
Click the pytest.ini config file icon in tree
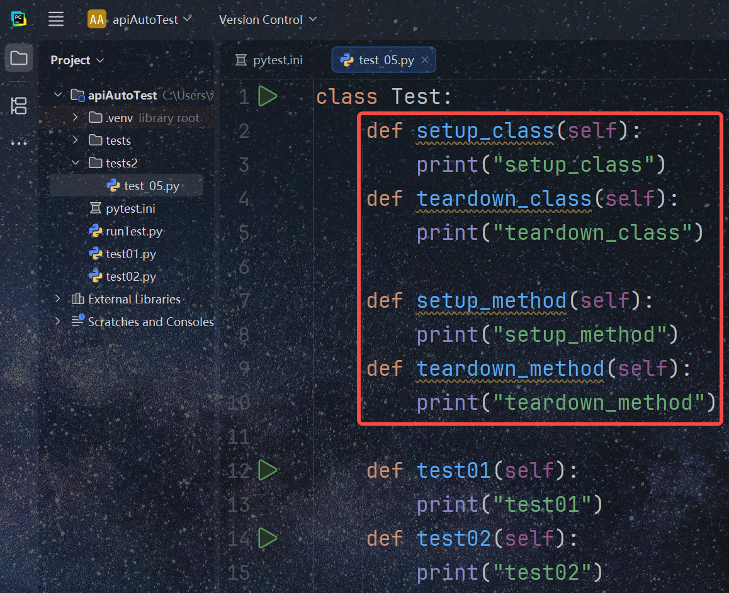[x=95, y=208]
